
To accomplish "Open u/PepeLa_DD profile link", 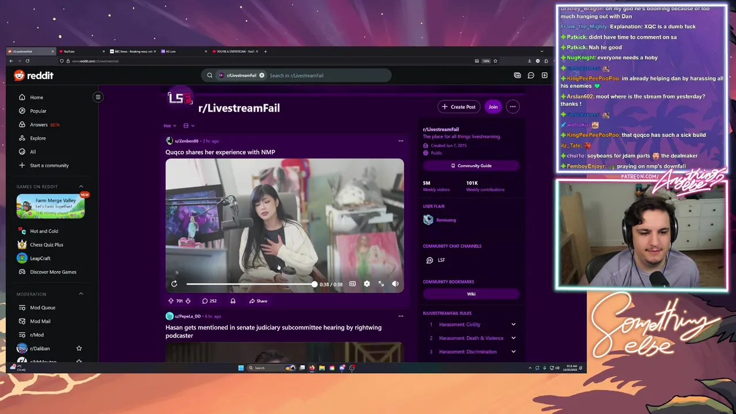I will click(187, 316).
